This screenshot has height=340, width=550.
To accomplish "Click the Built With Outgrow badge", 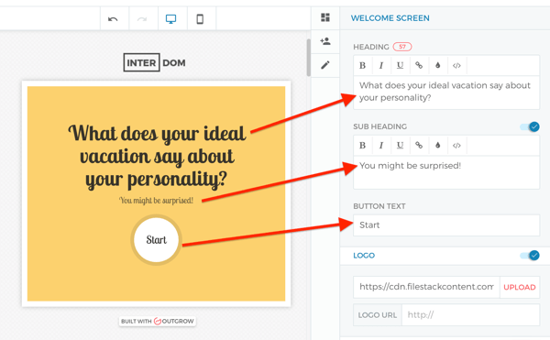I will pyautogui.click(x=157, y=321).
